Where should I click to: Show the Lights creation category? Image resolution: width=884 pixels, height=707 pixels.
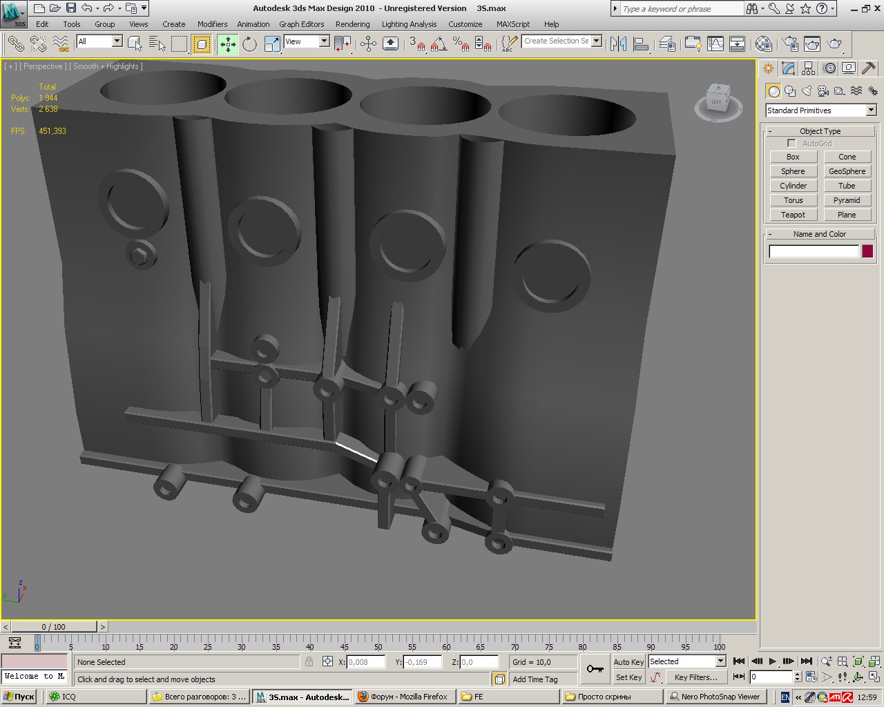pos(807,91)
